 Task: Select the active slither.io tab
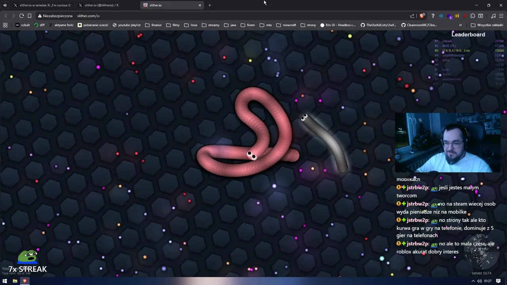(173, 5)
